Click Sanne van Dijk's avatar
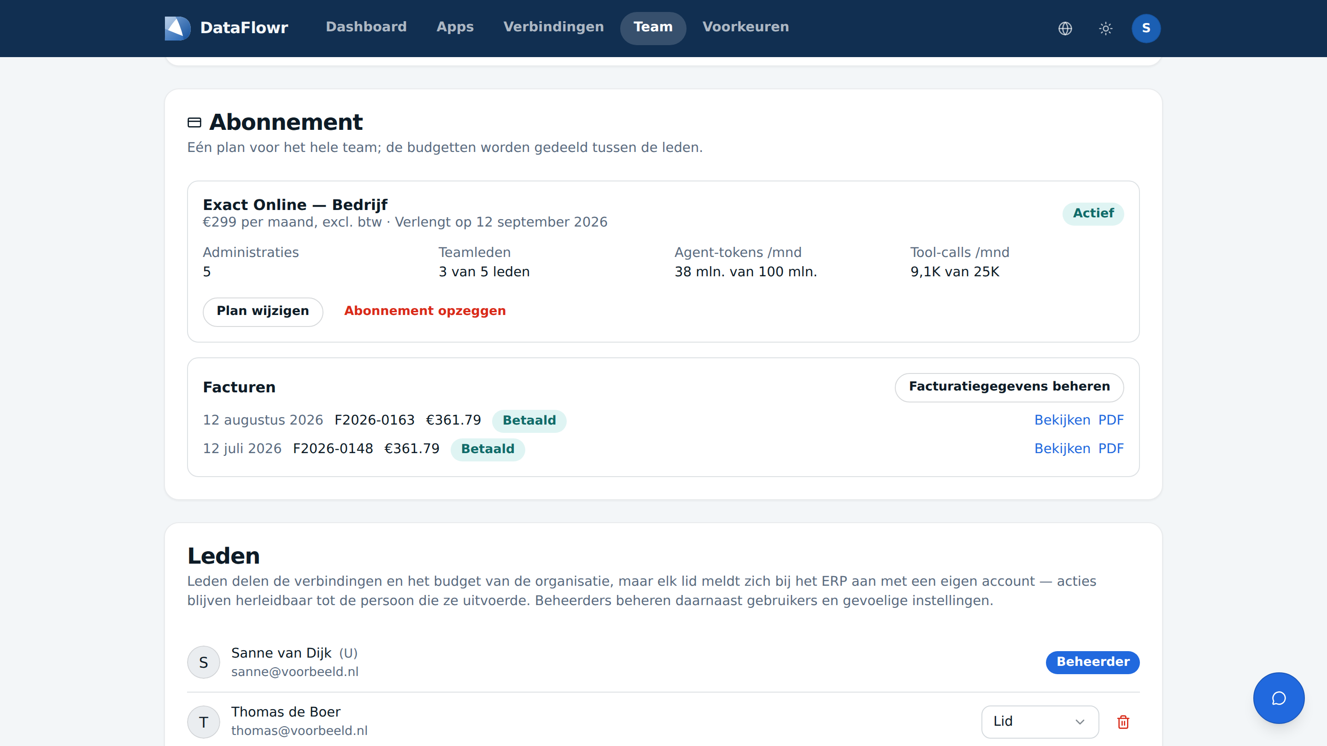 coord(204,662)
